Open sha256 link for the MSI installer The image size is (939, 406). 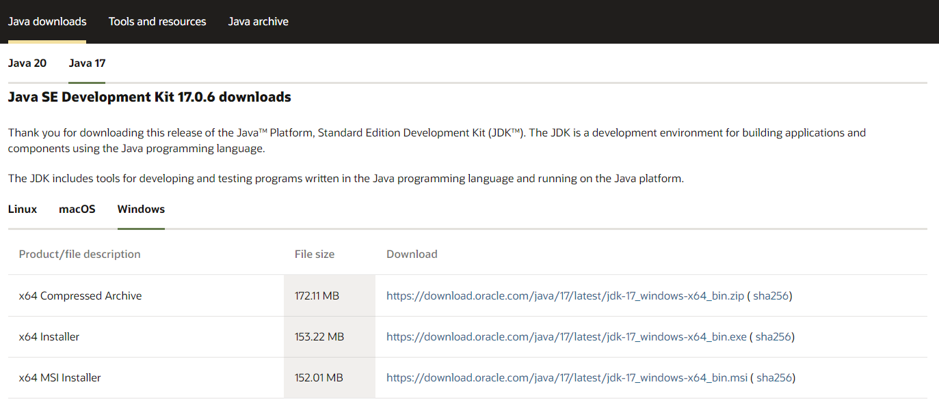[774, 378]
